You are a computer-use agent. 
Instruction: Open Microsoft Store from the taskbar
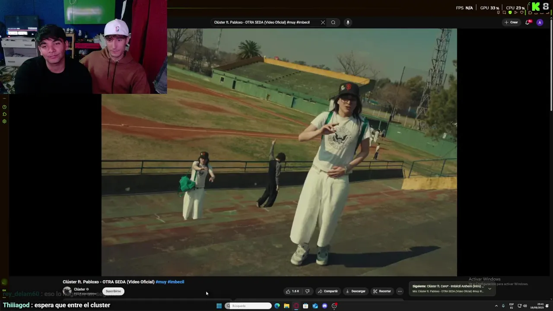305,306
